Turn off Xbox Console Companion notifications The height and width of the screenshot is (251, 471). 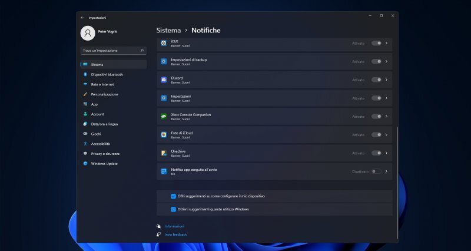376,117
